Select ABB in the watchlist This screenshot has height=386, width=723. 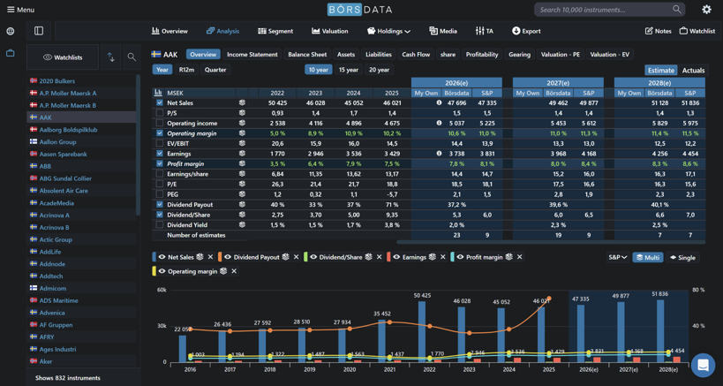pos(45,166)
